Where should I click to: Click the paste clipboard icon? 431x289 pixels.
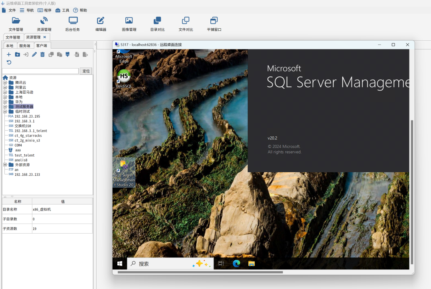click(59, 54)
